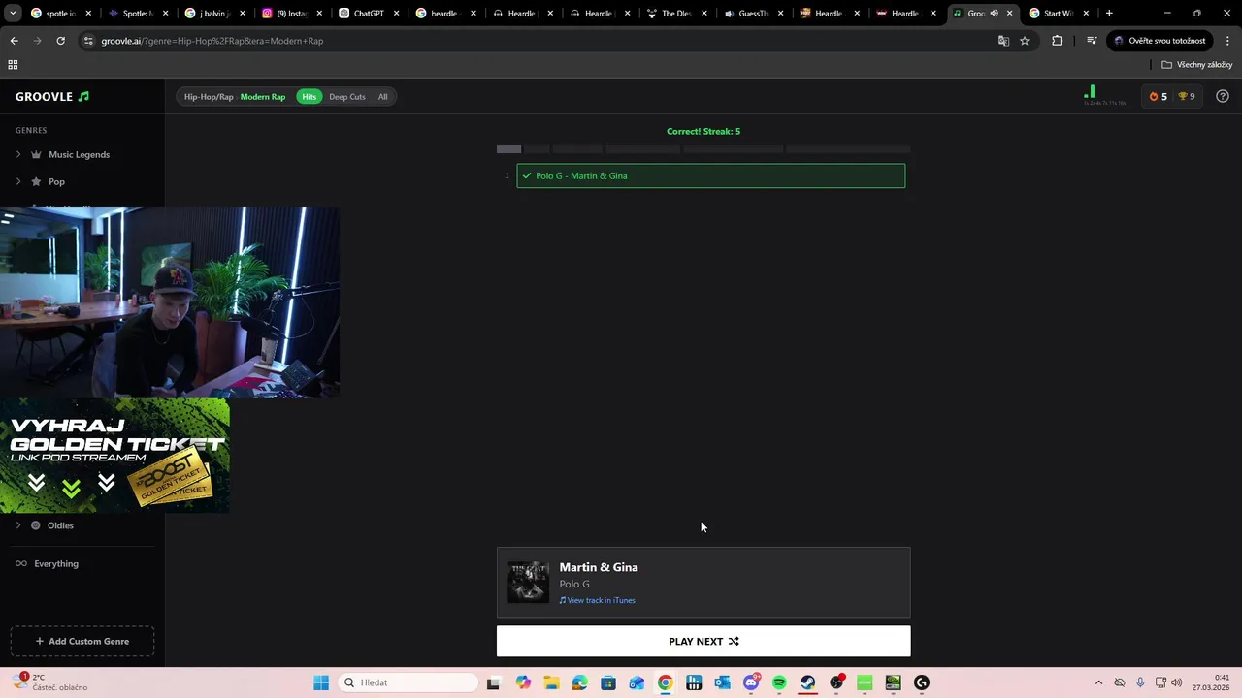1242x698 pixels.
Task: Open Steam from the taskbar
Action: [x=807, y=682]
